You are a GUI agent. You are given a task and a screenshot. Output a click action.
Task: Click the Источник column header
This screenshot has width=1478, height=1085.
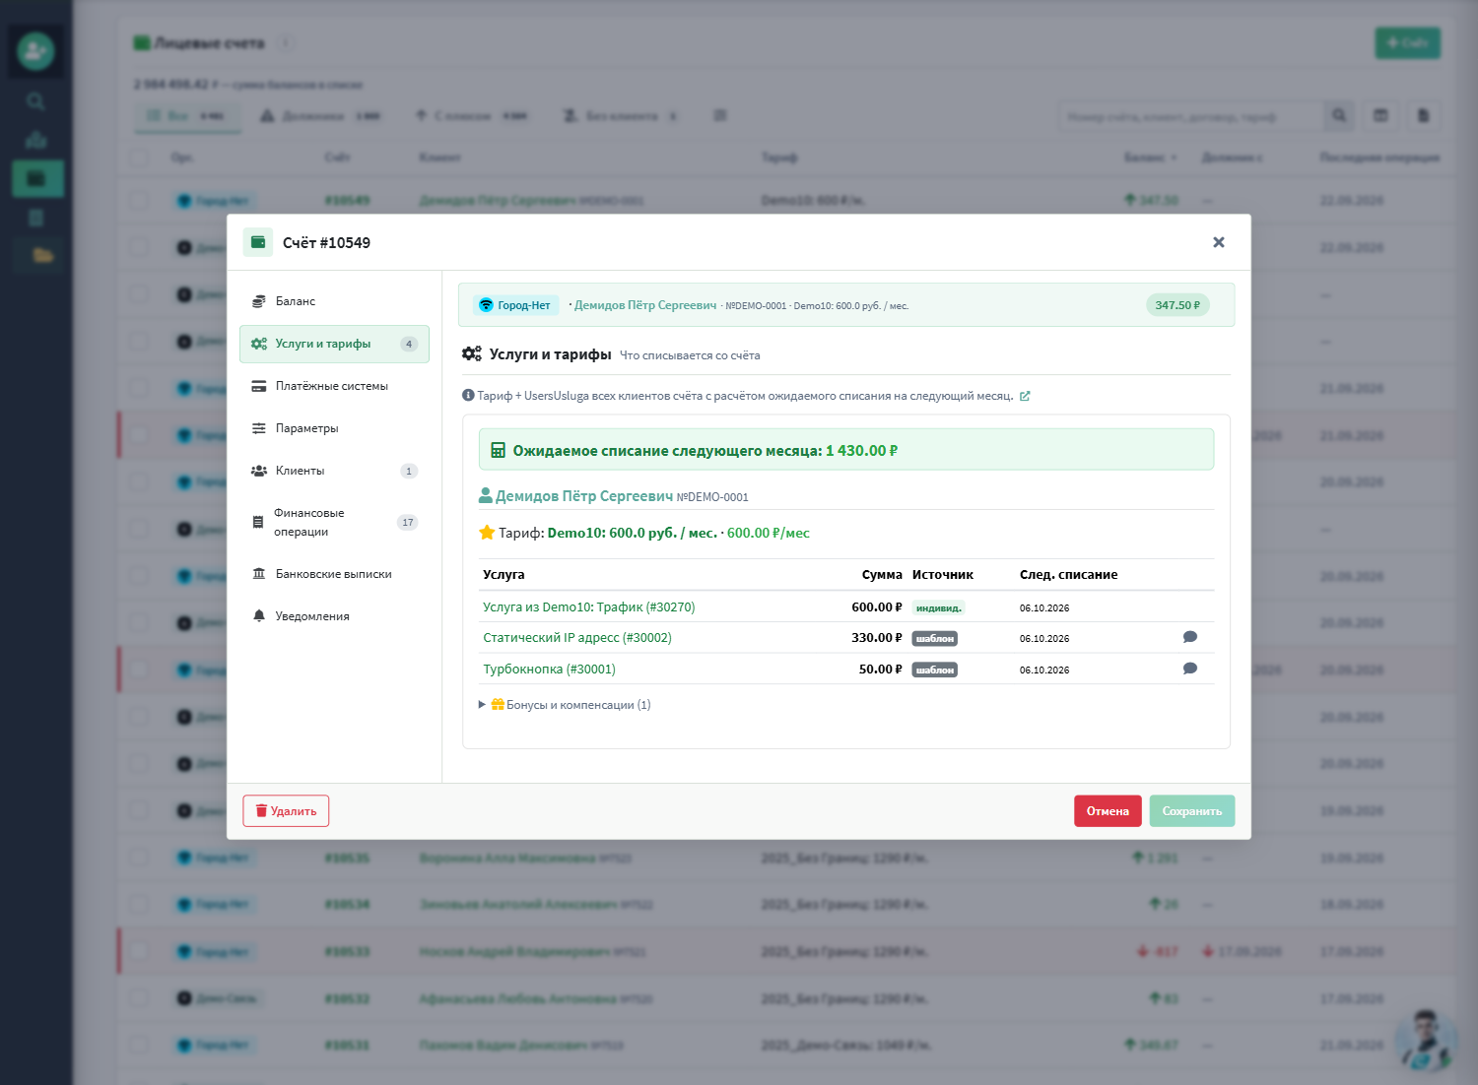943,575
